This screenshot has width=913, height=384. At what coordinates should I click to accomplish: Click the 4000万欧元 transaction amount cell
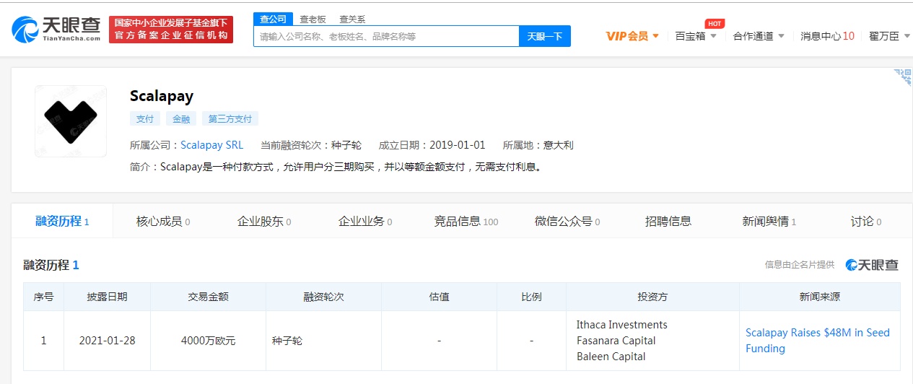[x=208, y=341]
